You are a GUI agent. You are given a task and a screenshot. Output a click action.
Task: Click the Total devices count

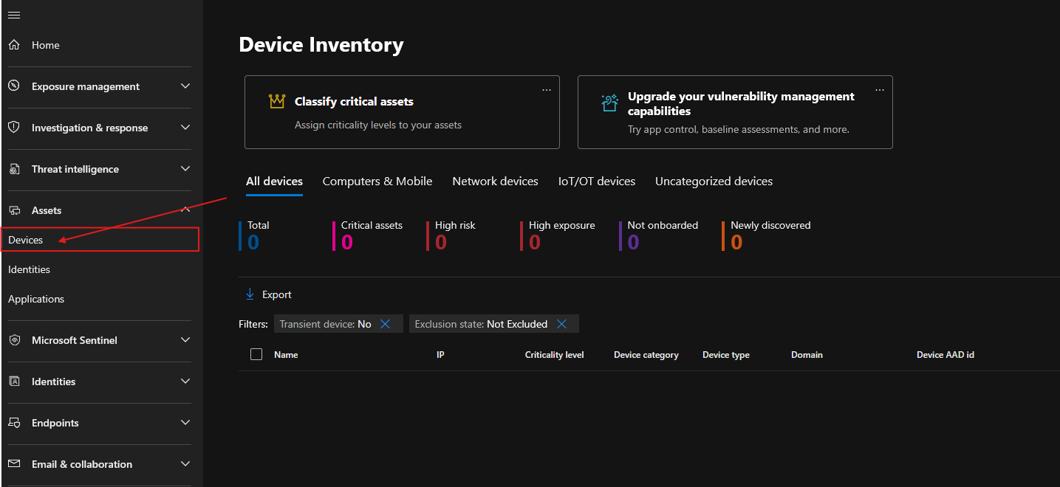[x=253, y=242]
